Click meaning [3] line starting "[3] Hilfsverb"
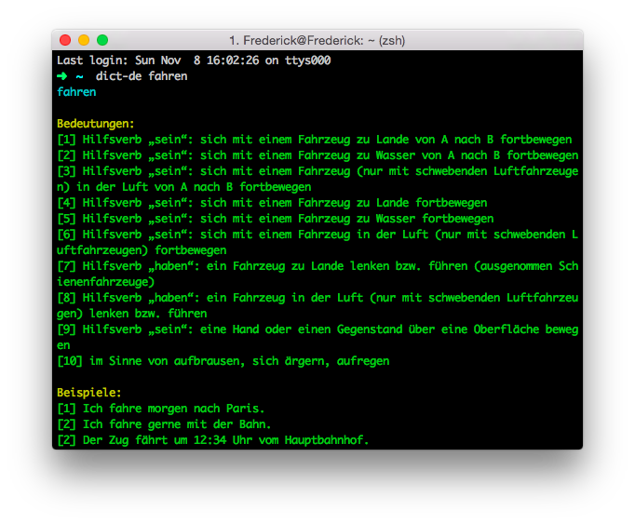Image resolution: width=635 pixels, height=524 pixels. click(x=317, y=171)
